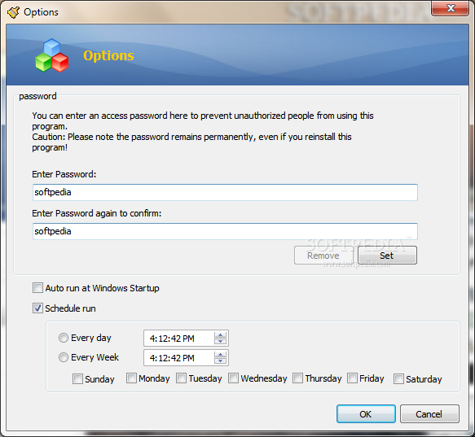
Task: Check the Thursday checkbox
Action: tap(297, 378)
